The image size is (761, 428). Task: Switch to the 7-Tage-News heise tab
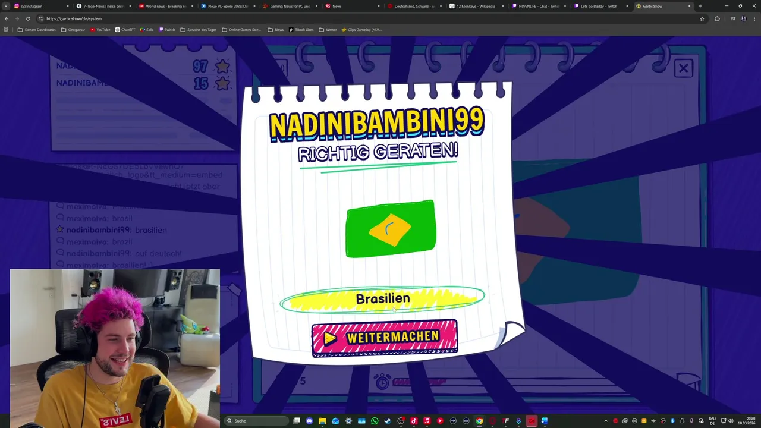click(103, 6)
